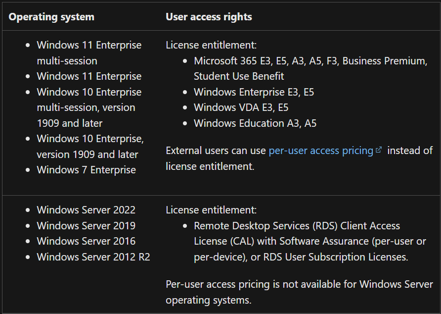The image size is (441, 314).
Task: Click Windows 10 Enterprise, version 1909 item
Action: coord(90,146)
